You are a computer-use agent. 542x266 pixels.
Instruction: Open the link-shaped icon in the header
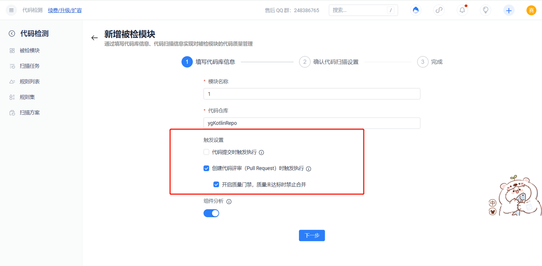[x=439, y=10]
